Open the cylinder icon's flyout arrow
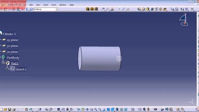Viewport: 199px width, 112px height. click(119, 111)
